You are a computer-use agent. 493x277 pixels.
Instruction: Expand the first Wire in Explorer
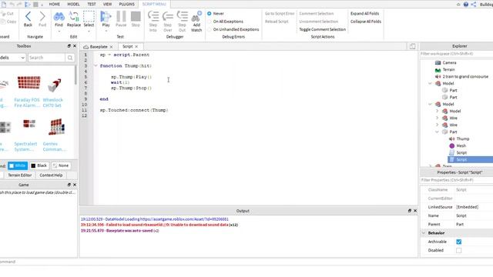point(437,118)
